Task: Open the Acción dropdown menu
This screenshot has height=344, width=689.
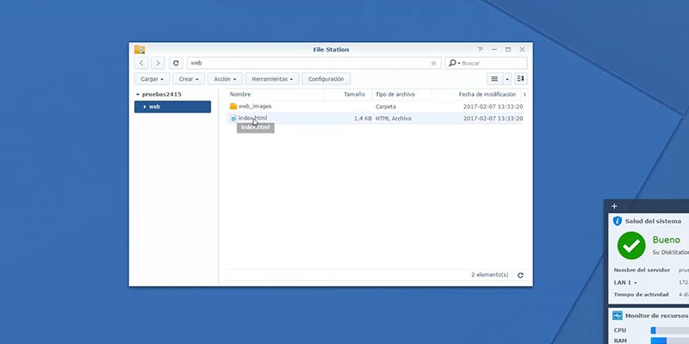Action: [x=225, y=79]
